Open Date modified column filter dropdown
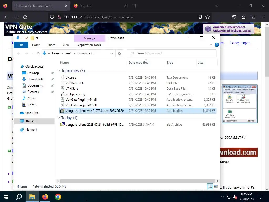This screenshot has width=269, height=202. (x=146, y=60)
